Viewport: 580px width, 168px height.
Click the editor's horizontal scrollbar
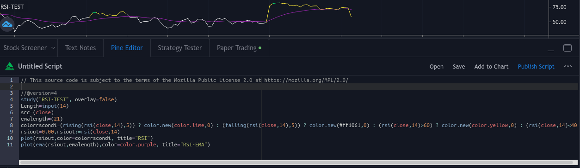pos(298,162)
